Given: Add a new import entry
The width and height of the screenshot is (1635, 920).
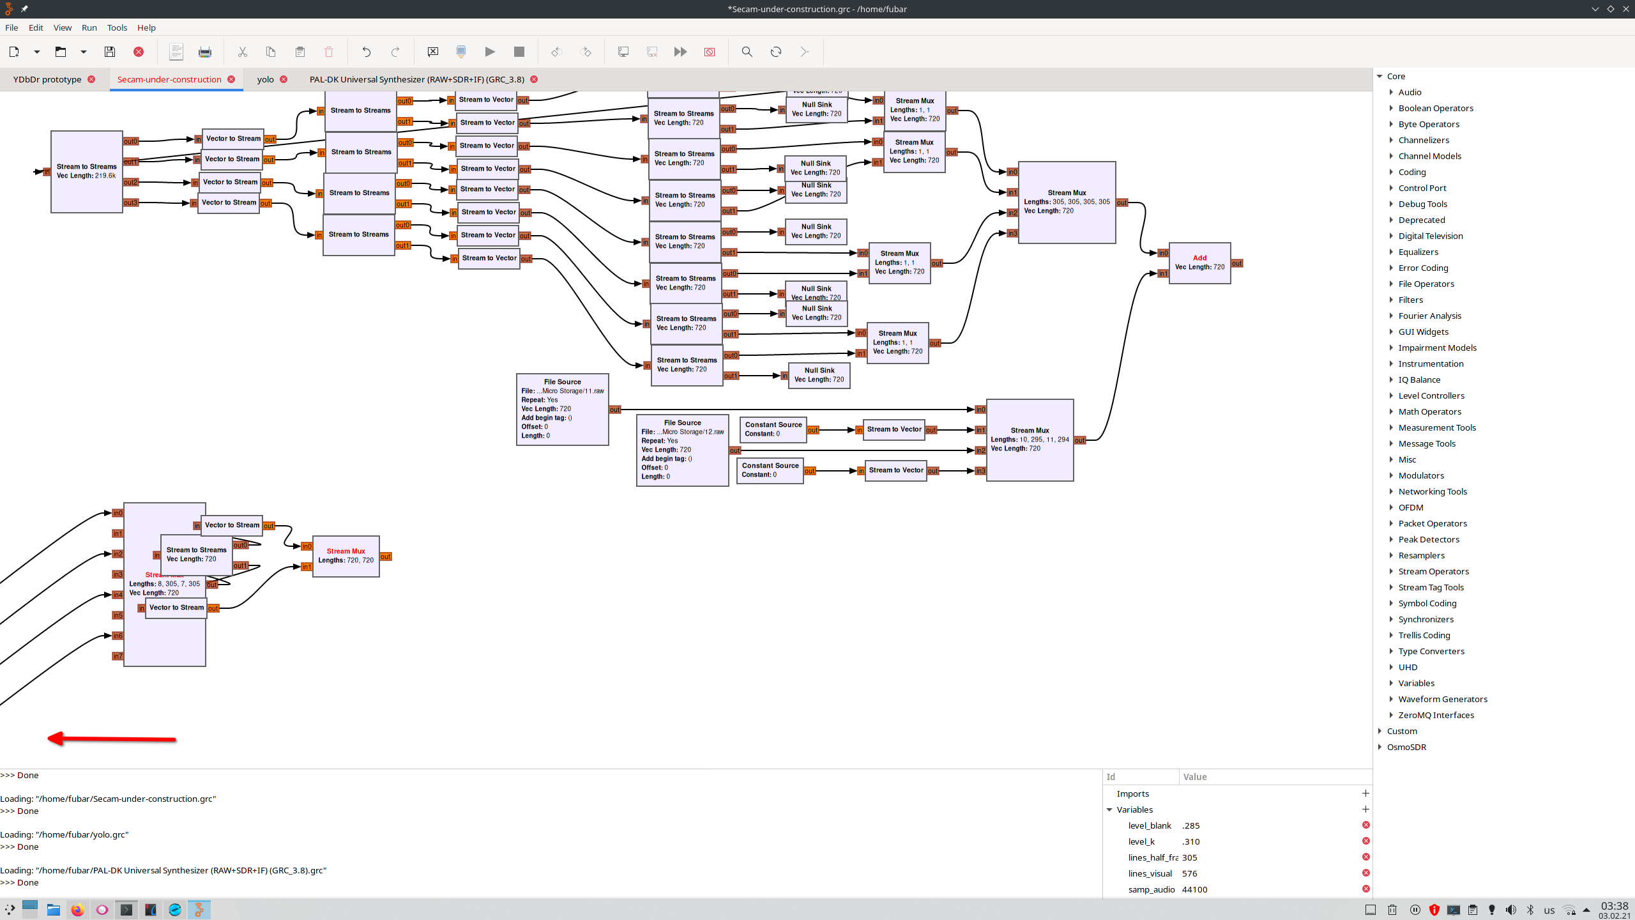Looking at the screenshot, I should point(1365,793).
